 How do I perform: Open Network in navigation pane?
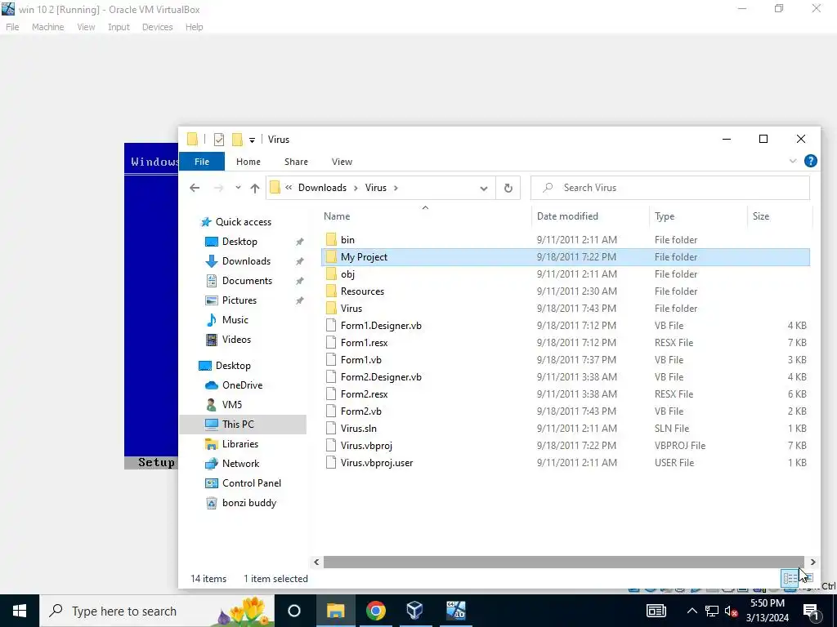(x=241, y=464)
